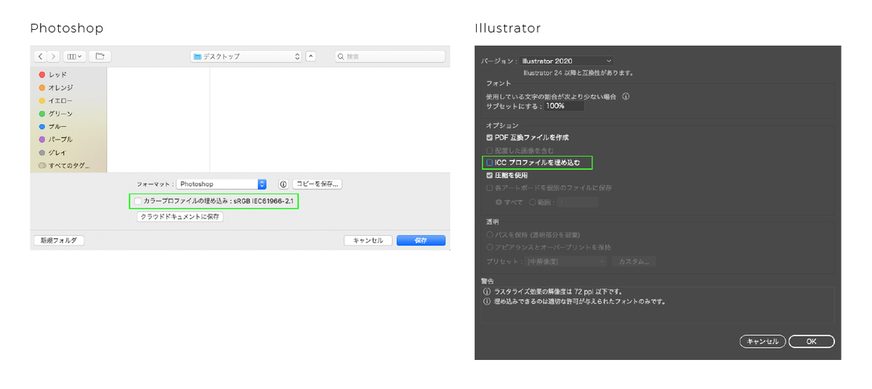Click the blue 保存 save button

click(421, 240)
